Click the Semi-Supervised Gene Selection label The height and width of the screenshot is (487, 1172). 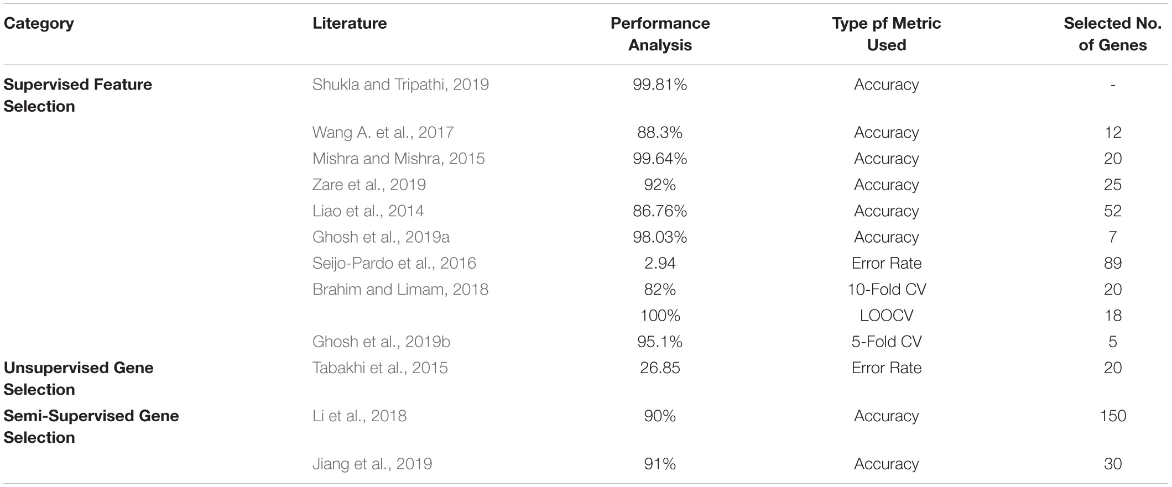[91, 427]
